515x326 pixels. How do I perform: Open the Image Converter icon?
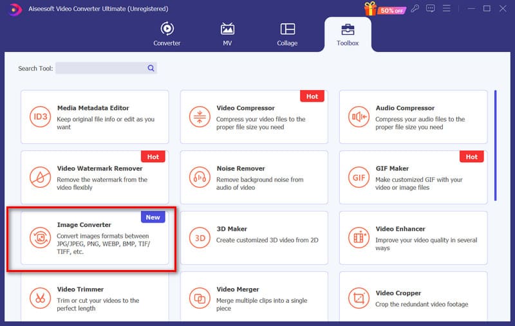40,238
